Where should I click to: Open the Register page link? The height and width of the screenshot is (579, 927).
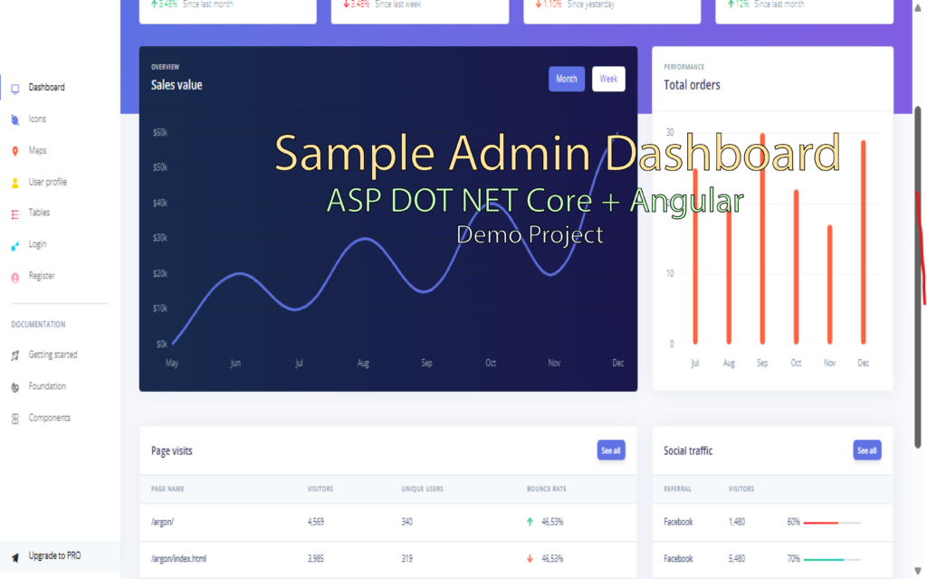coord(42,275)
